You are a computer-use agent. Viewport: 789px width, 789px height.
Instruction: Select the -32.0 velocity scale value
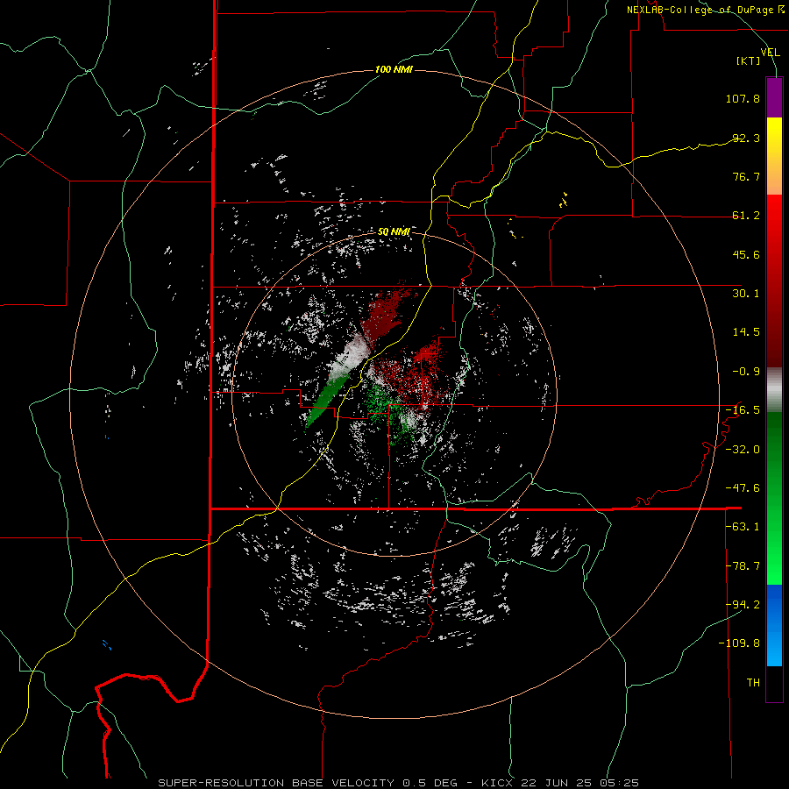pos(743,450)
